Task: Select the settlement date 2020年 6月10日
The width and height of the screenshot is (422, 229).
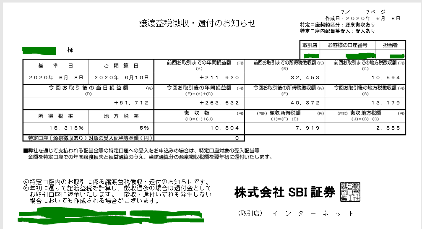Action: pos(121,78)
